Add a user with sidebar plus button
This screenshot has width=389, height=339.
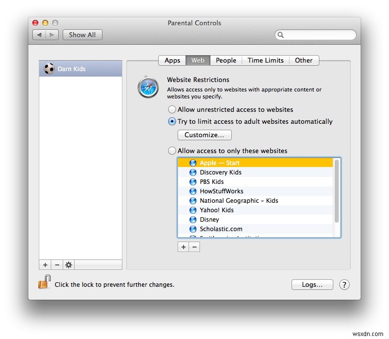pos(45,265)
